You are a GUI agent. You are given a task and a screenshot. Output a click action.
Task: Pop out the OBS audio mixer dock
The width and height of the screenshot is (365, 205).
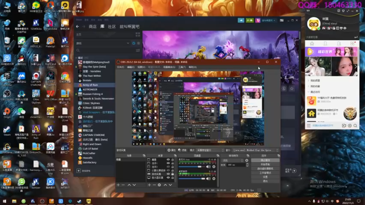218,155
